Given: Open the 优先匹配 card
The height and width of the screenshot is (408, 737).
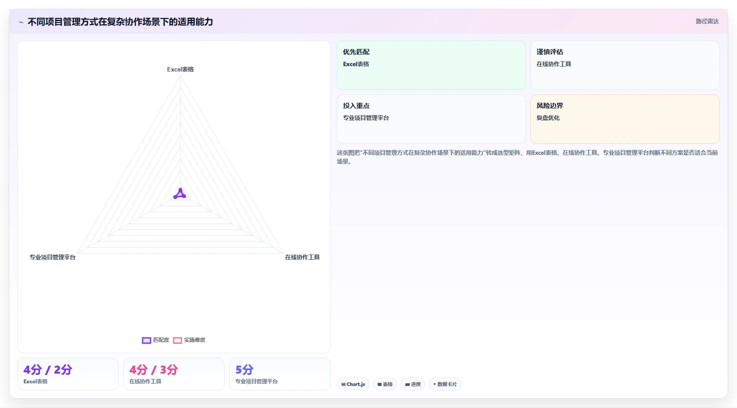Looking at the screenshot, I should (431, 65).
